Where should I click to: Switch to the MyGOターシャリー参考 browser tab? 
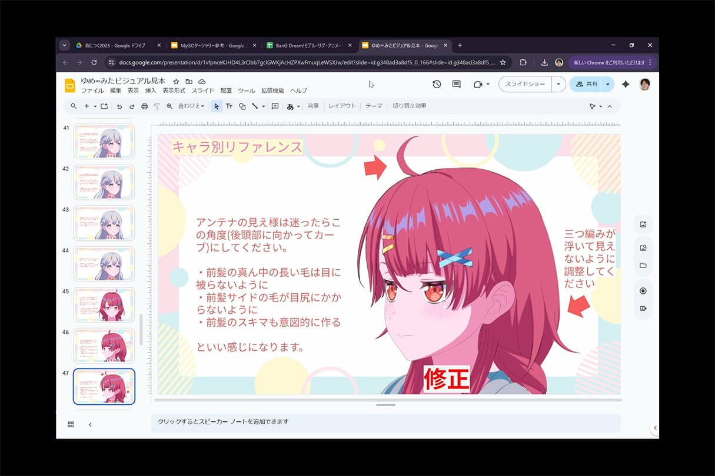point(212,45)
